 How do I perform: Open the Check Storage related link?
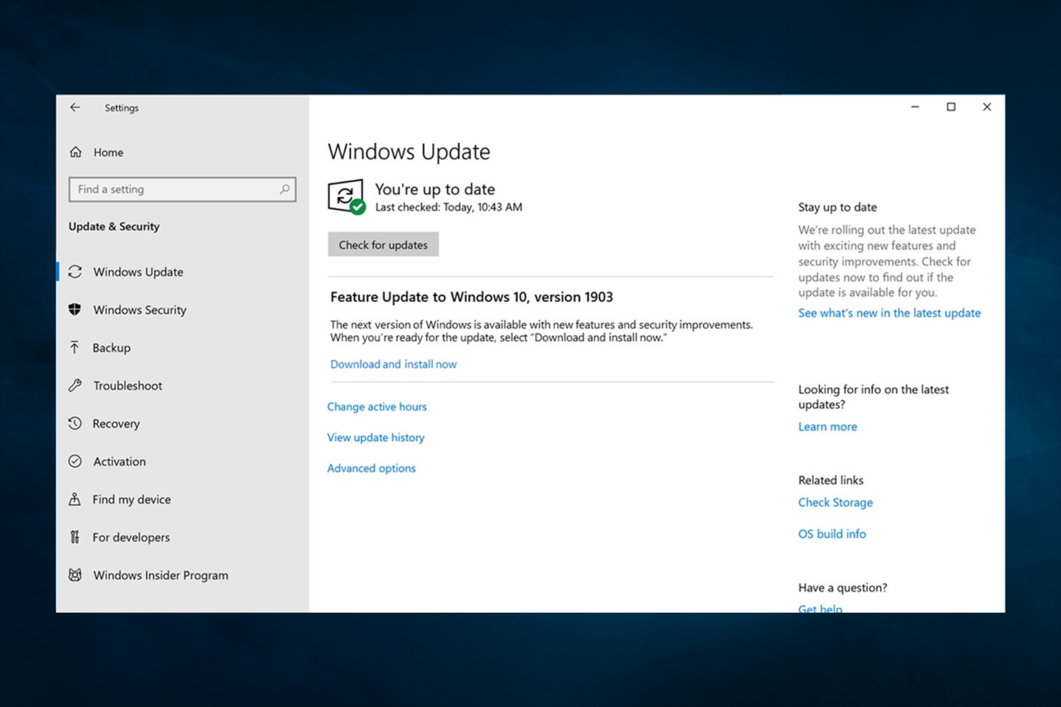click(836, 503)
